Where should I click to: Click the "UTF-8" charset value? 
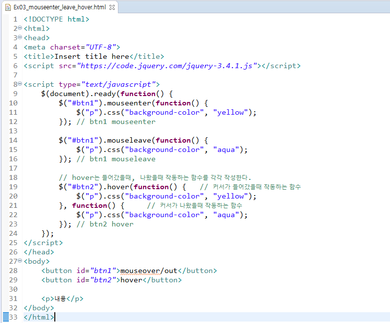tap(101, 47)
